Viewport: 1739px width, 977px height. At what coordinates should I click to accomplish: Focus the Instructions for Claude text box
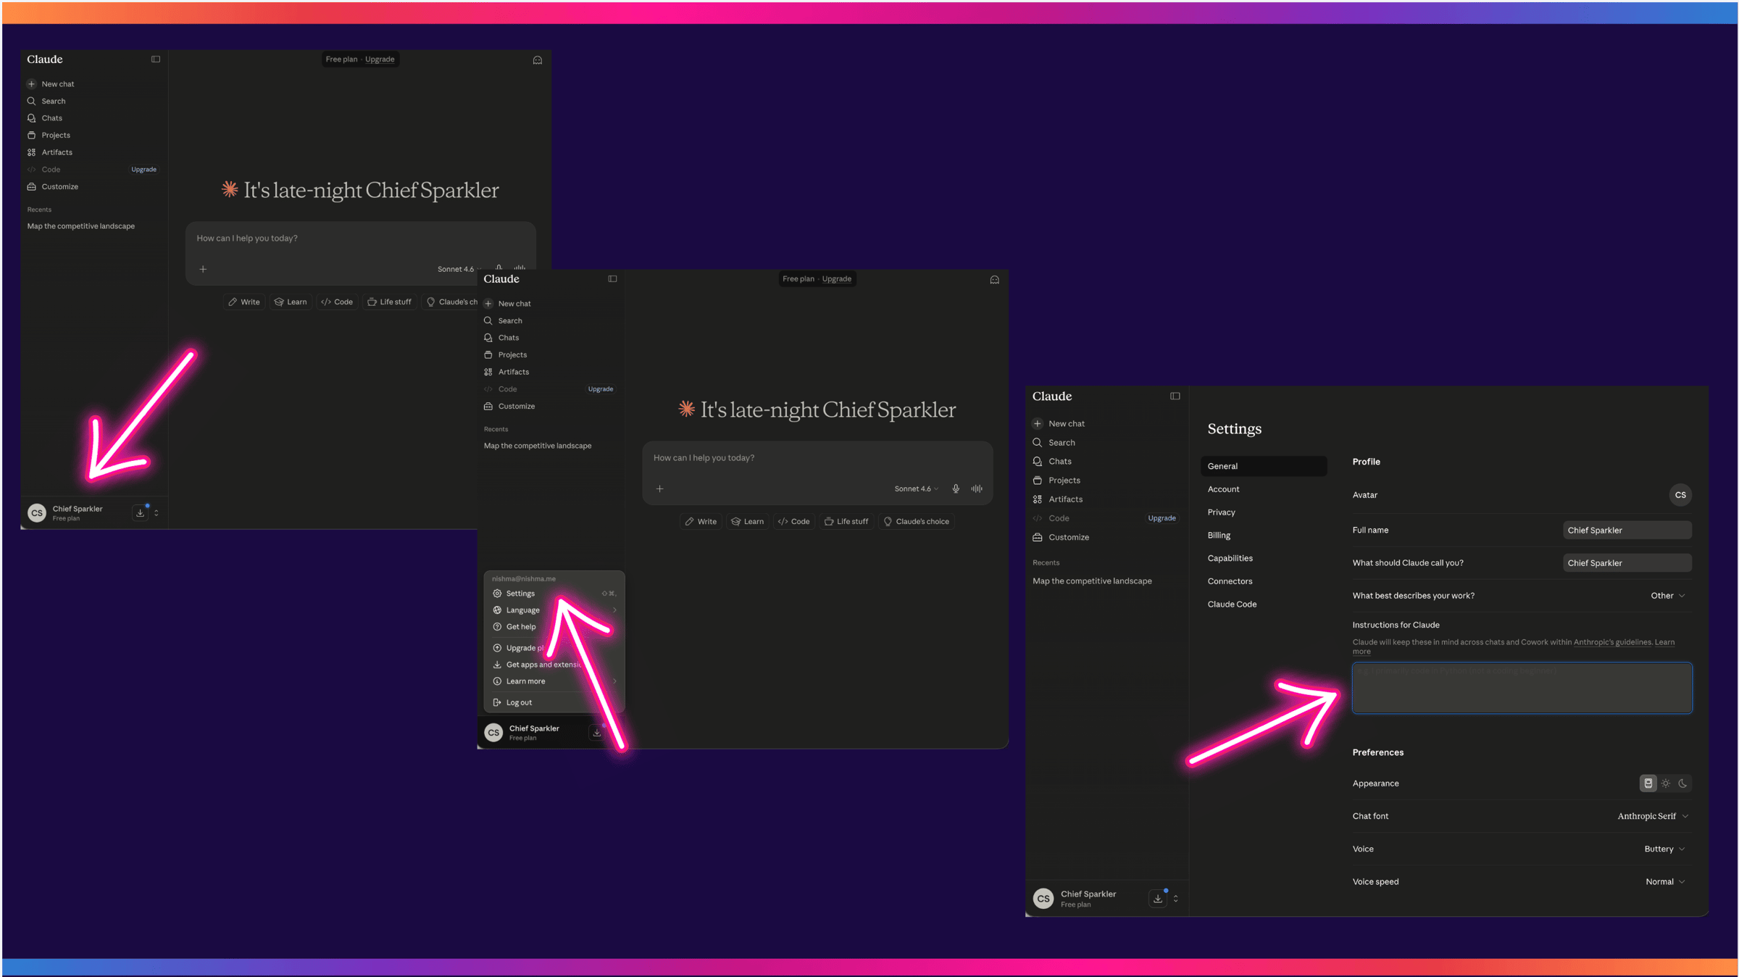click(1522, 688)
